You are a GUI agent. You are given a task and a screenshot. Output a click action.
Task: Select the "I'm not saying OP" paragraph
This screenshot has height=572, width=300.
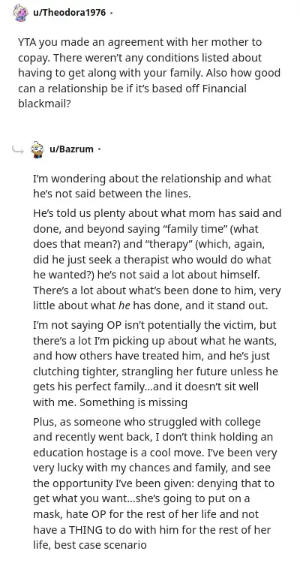click(x=156, y=363)
